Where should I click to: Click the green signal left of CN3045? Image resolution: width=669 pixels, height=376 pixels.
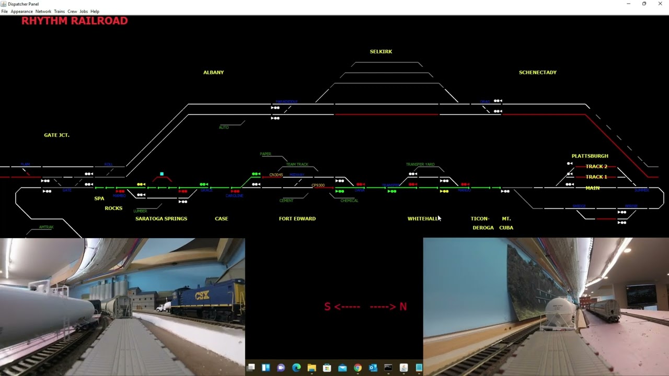point(256,174)
